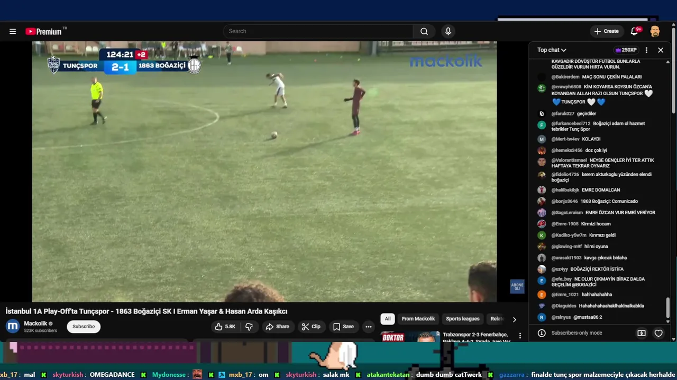Subscribe to the Mackolik channel
The height and width of the screenshot is (380, 677).
[84, 327]
